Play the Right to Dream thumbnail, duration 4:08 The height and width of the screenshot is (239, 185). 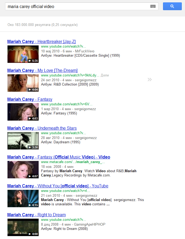point(23,228)
